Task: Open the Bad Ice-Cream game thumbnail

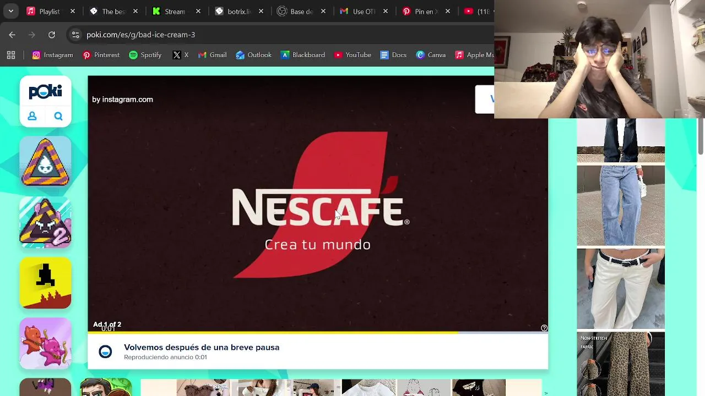Action: 45,162
